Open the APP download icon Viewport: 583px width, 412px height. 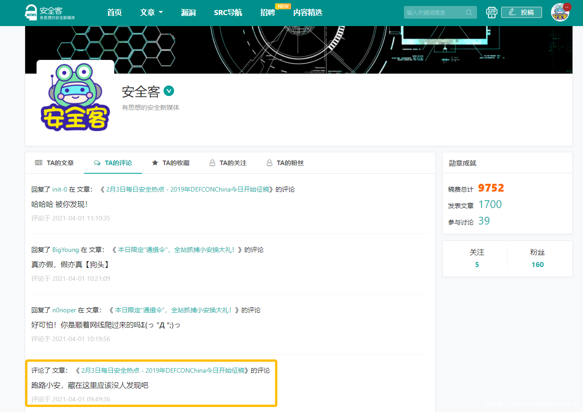coord(492,12)
